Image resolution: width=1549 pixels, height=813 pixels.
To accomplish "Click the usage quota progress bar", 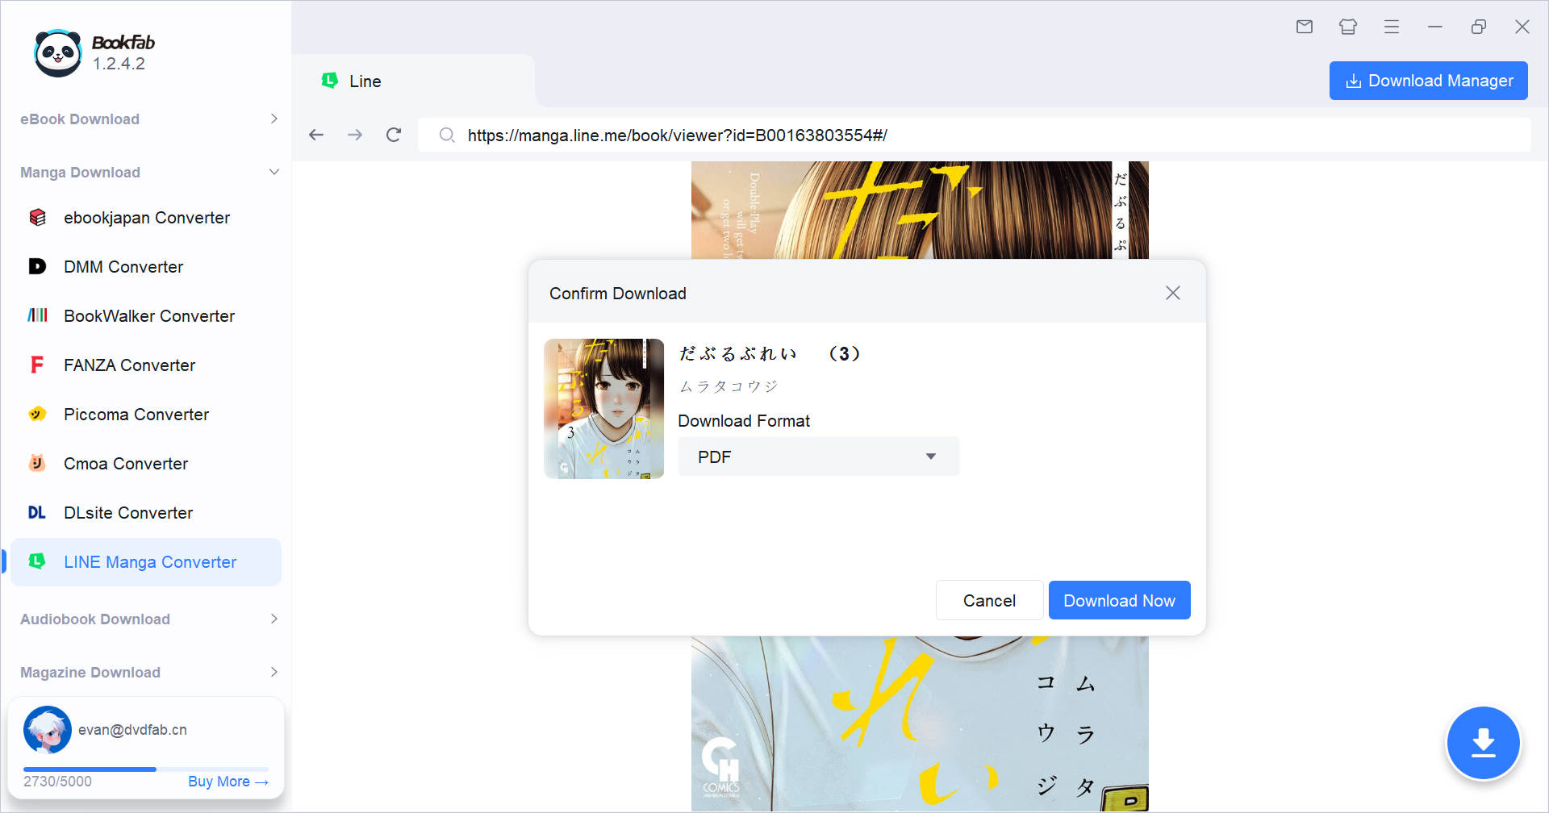I will point(146,769).
